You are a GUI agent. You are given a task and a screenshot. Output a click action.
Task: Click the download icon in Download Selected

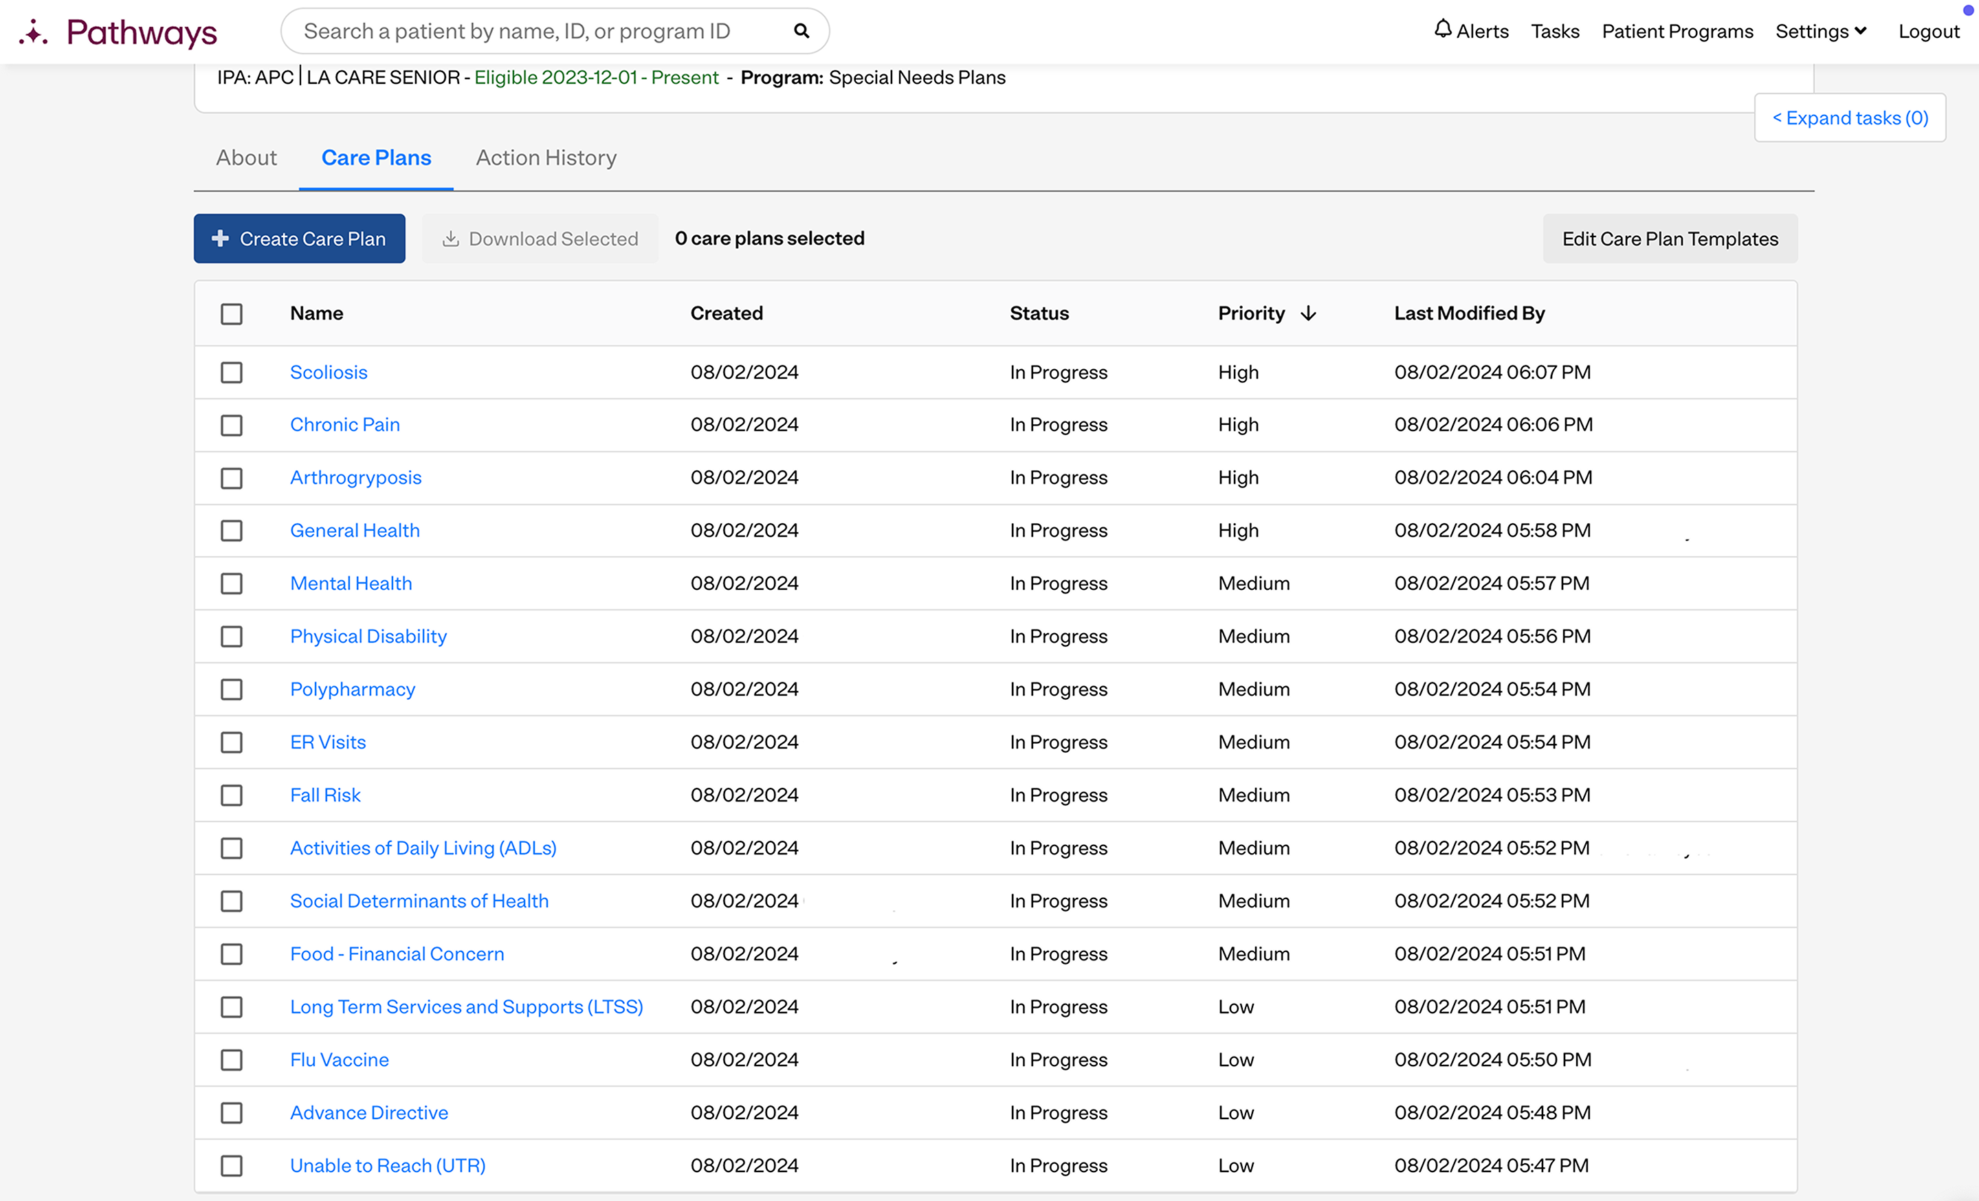450,239
